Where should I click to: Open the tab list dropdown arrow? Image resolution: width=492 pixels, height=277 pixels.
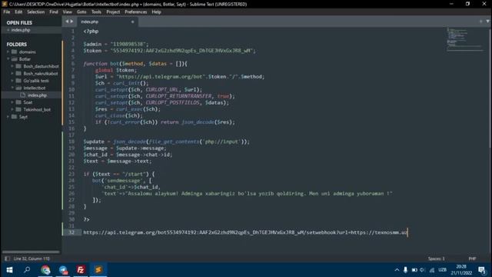pos(487,22)
